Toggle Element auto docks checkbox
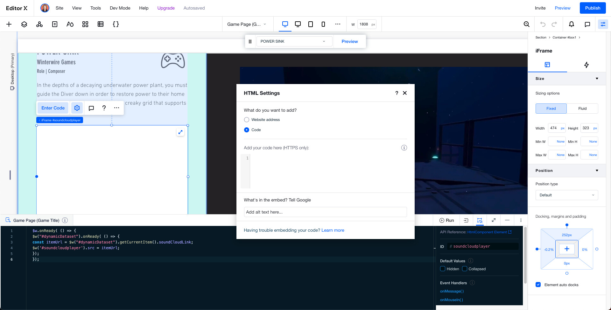Image resolution: width=611 pixels, height=310 pixels. tap(538, 285)
